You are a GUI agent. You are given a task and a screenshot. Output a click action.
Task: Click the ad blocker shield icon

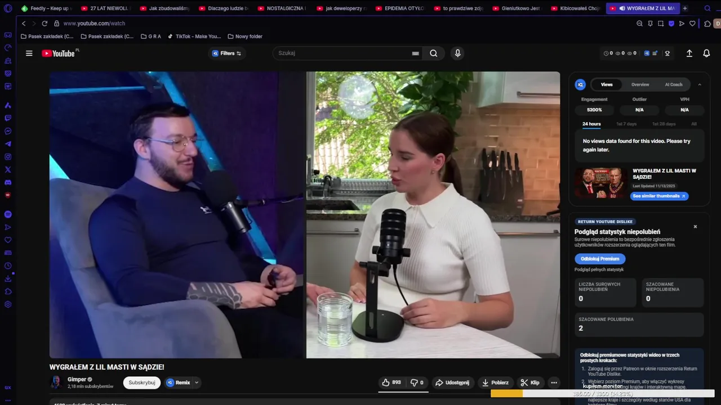pyautogui.click(x=671, y=24)
